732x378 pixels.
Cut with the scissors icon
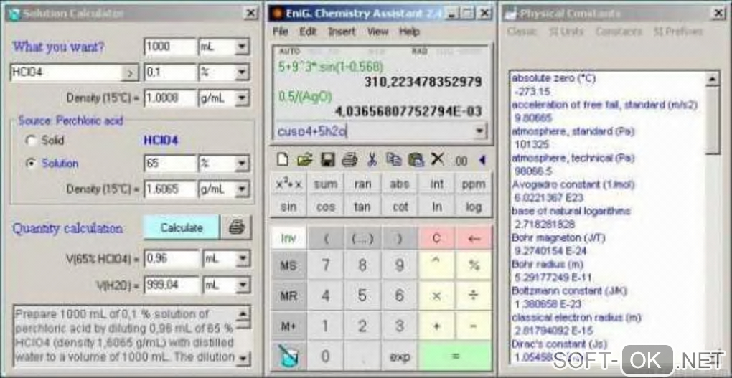[x=372, y=160]
